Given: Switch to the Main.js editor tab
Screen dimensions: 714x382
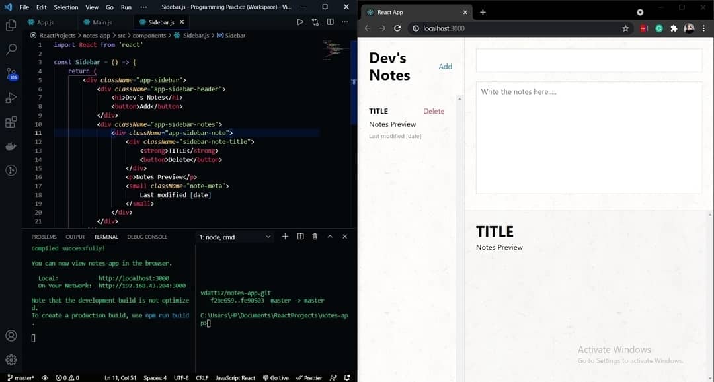Looking at the screenshot, I should click(x=102, y=22).
